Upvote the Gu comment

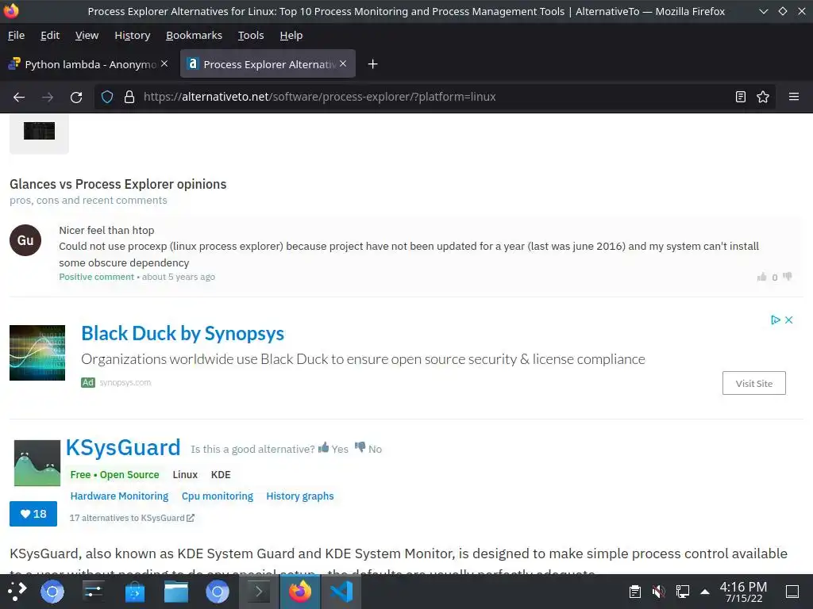(761, 277)
